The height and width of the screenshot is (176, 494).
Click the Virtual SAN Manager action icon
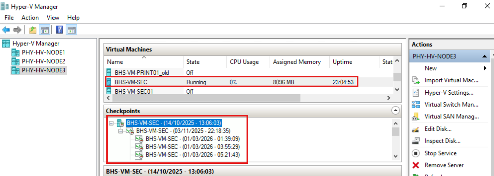(x=416, y=117)
